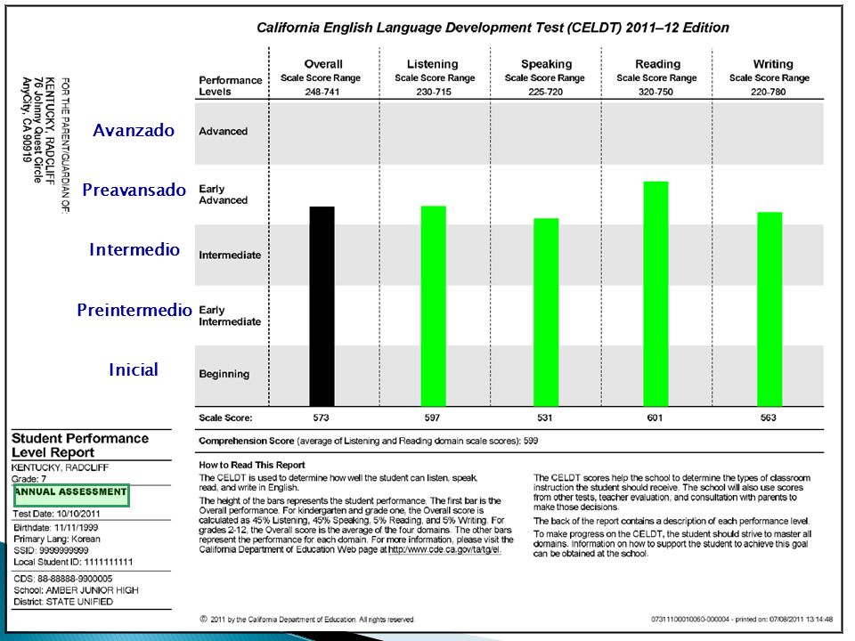The width and height of the screenshot is (855, 641).
Task: Click the 'Birthdate: 11/11/1999' line
Action: pyautogui.click(x=56, y=528)
